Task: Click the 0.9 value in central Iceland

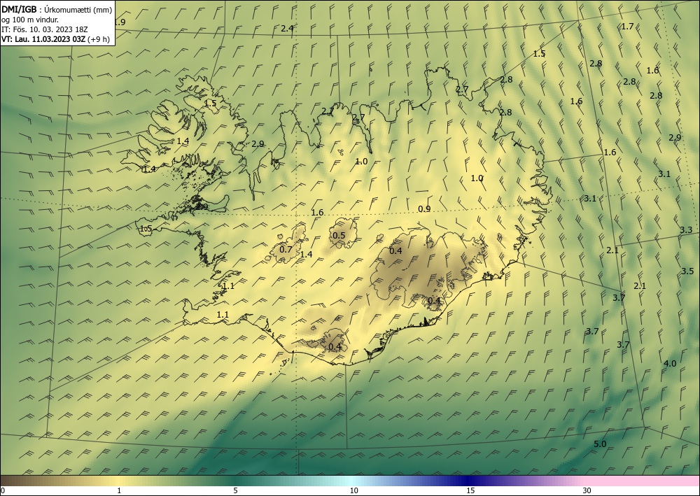Action: 424,208
